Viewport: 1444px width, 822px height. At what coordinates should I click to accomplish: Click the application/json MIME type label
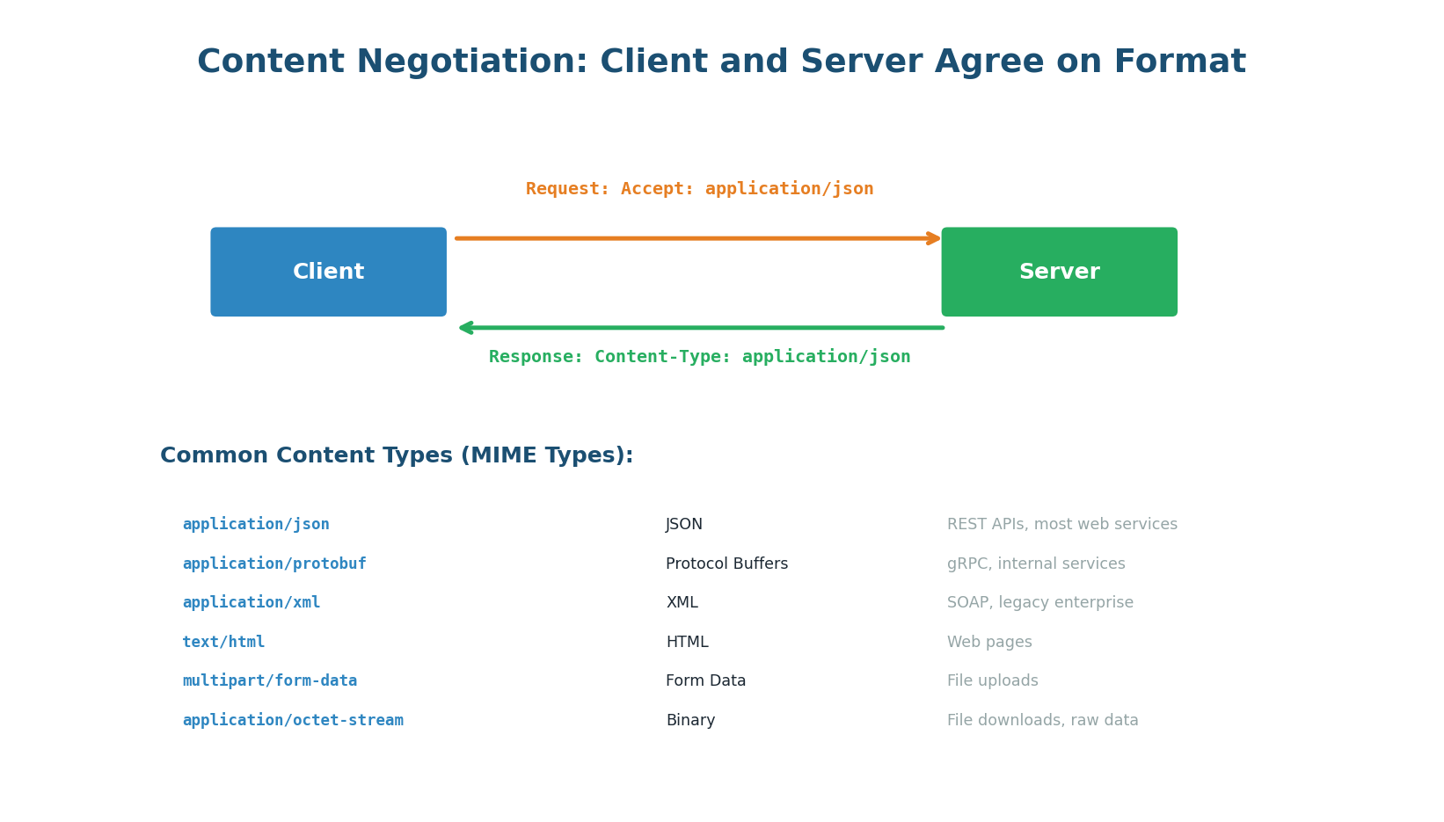[x=256, y=523]
